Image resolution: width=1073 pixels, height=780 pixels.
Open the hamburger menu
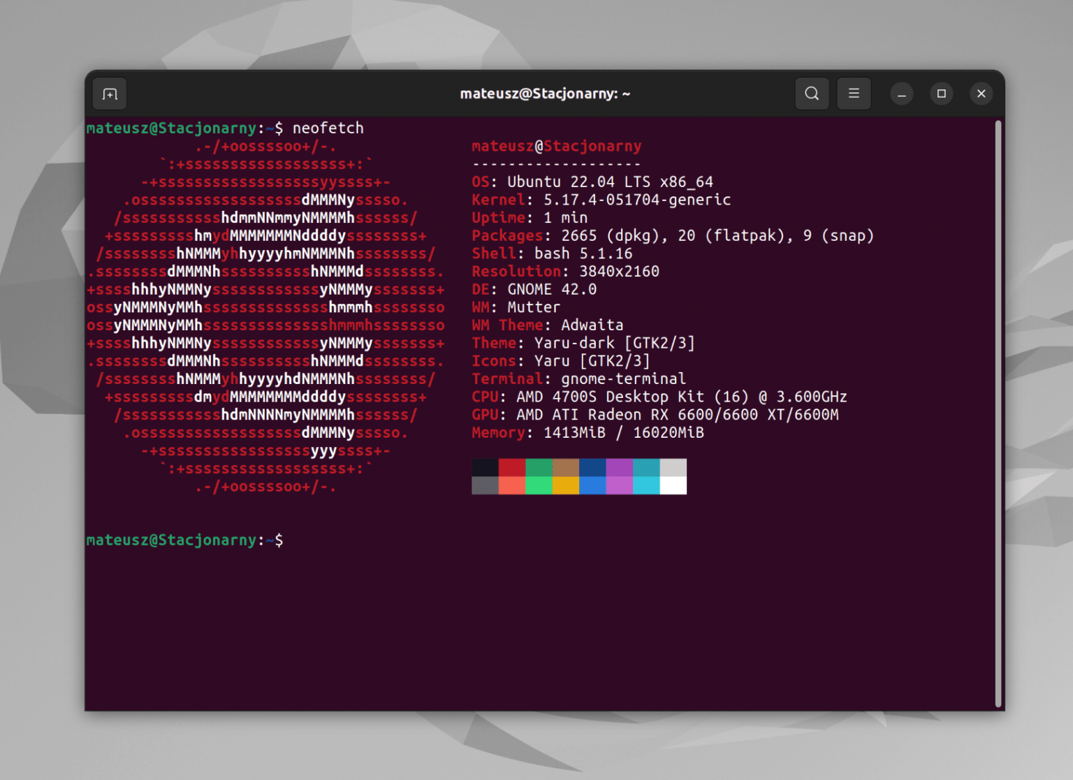tap(854, 93)
